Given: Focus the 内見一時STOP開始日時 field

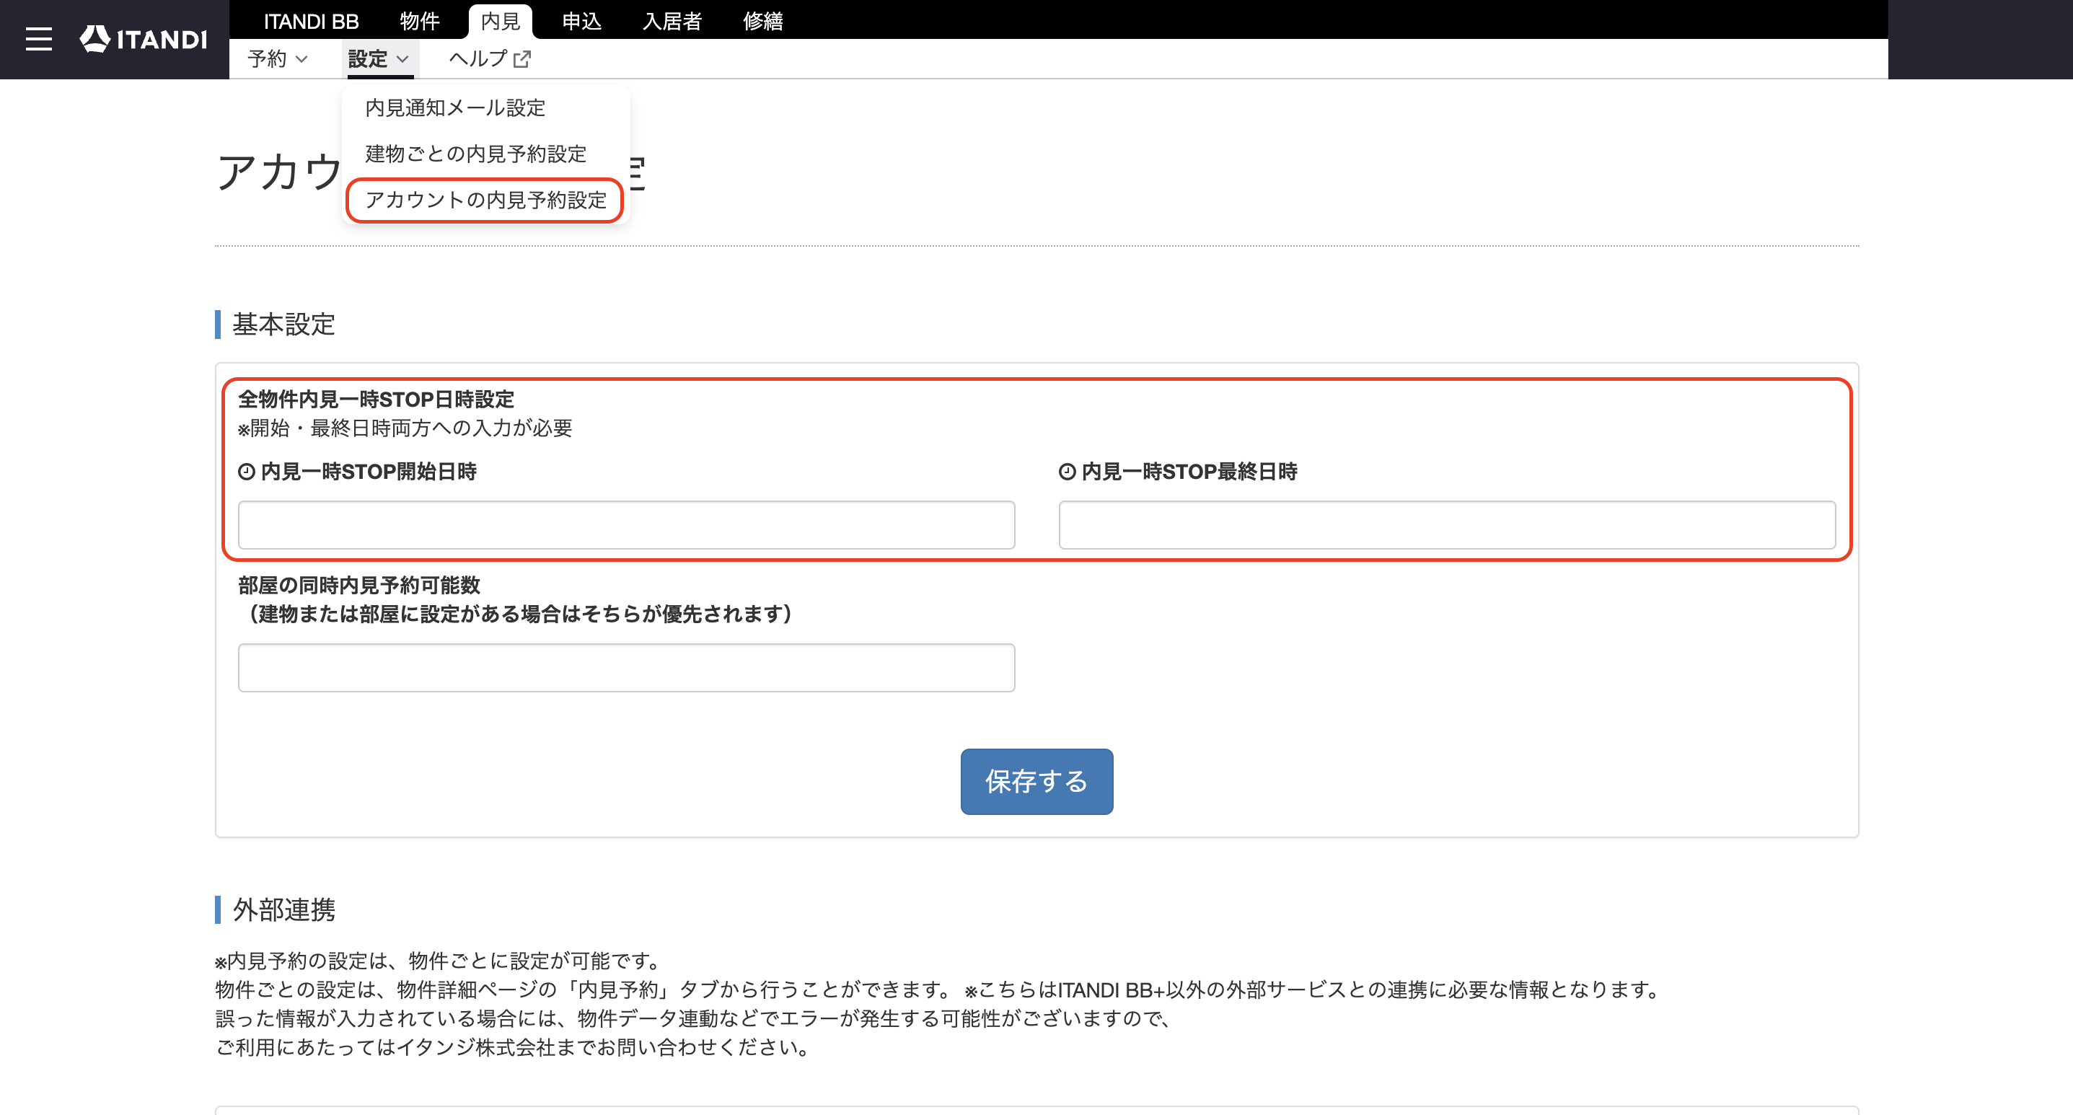Looking at the screenshot, I should (x=626, y=524).
